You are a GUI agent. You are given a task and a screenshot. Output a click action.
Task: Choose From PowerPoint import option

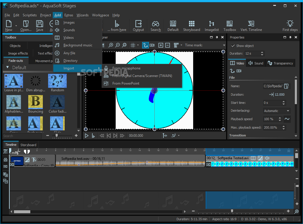tap(142, 83)
